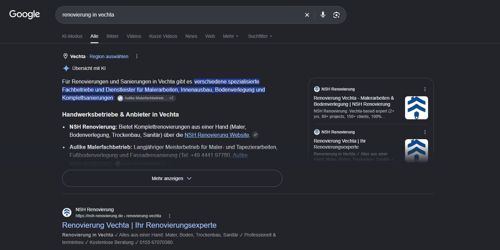The height and width of the screenshot is (250, 500).
Task: Click heading Handwerksbetriebe & Anbieter in Vechta
Action: click(120, 115)
